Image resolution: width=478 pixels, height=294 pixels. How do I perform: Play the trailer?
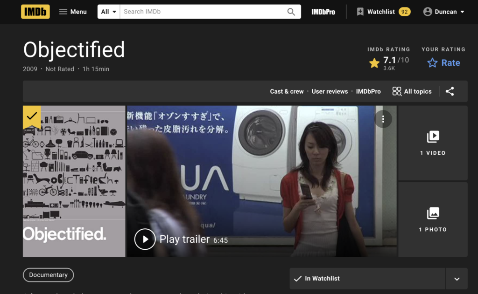point(145,239)
